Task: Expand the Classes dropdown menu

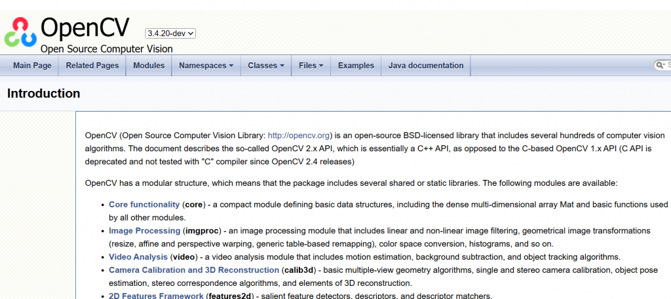Action: pos(265,65)
